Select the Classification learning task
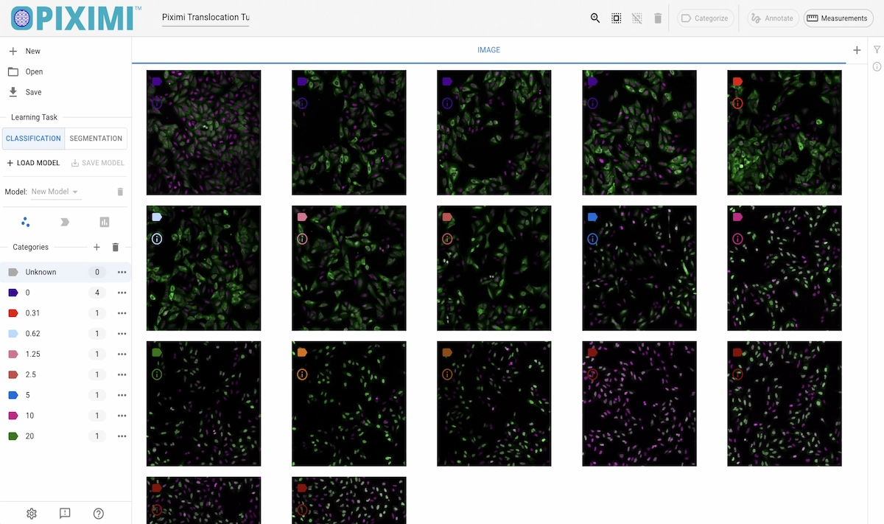 (34, 139)
